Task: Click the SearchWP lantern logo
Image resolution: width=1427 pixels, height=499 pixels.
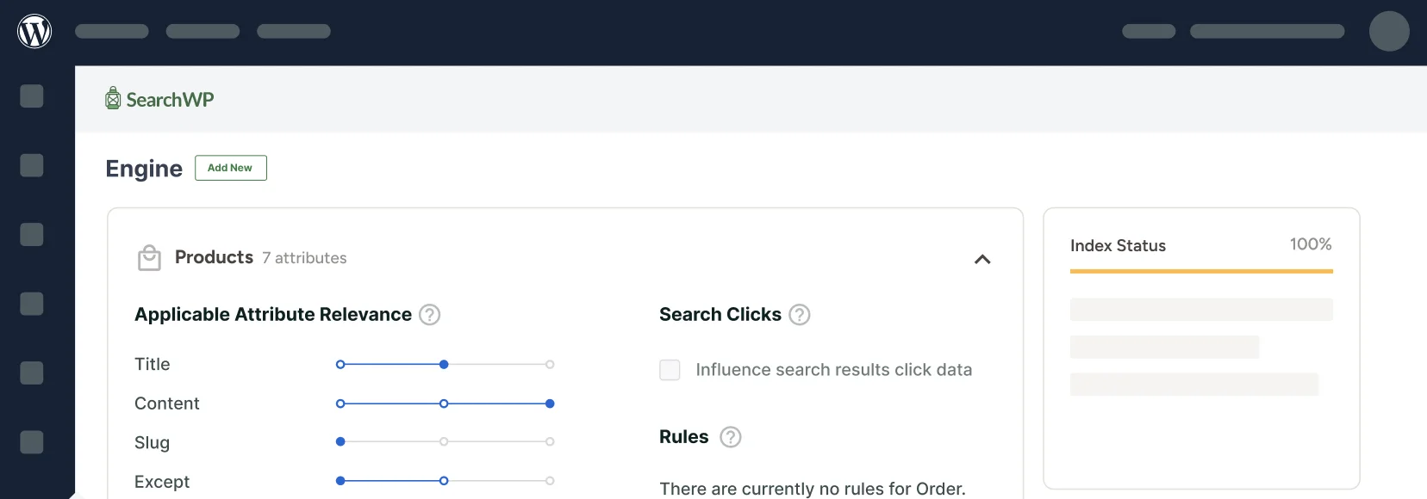Action: pos(113,98)
